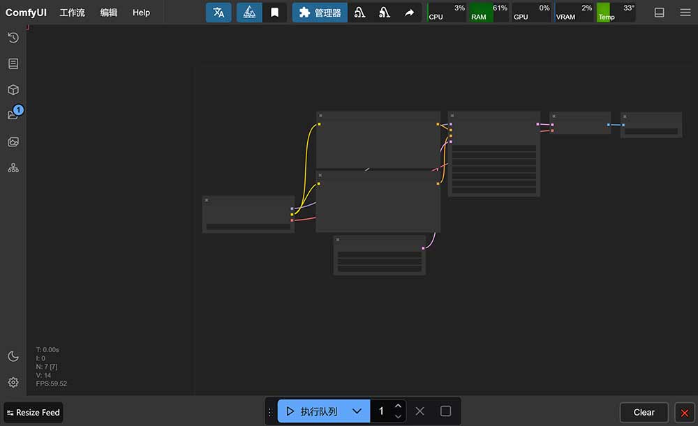Viewport: 698px width, 426px height.
Task: Click the CPU usage monitor
Action: click(x=447, y=13)
